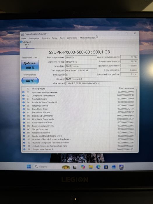
Task: Open the Файл menu
Action: [24, 38]
